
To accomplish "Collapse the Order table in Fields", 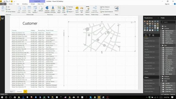I will (161, 81).
